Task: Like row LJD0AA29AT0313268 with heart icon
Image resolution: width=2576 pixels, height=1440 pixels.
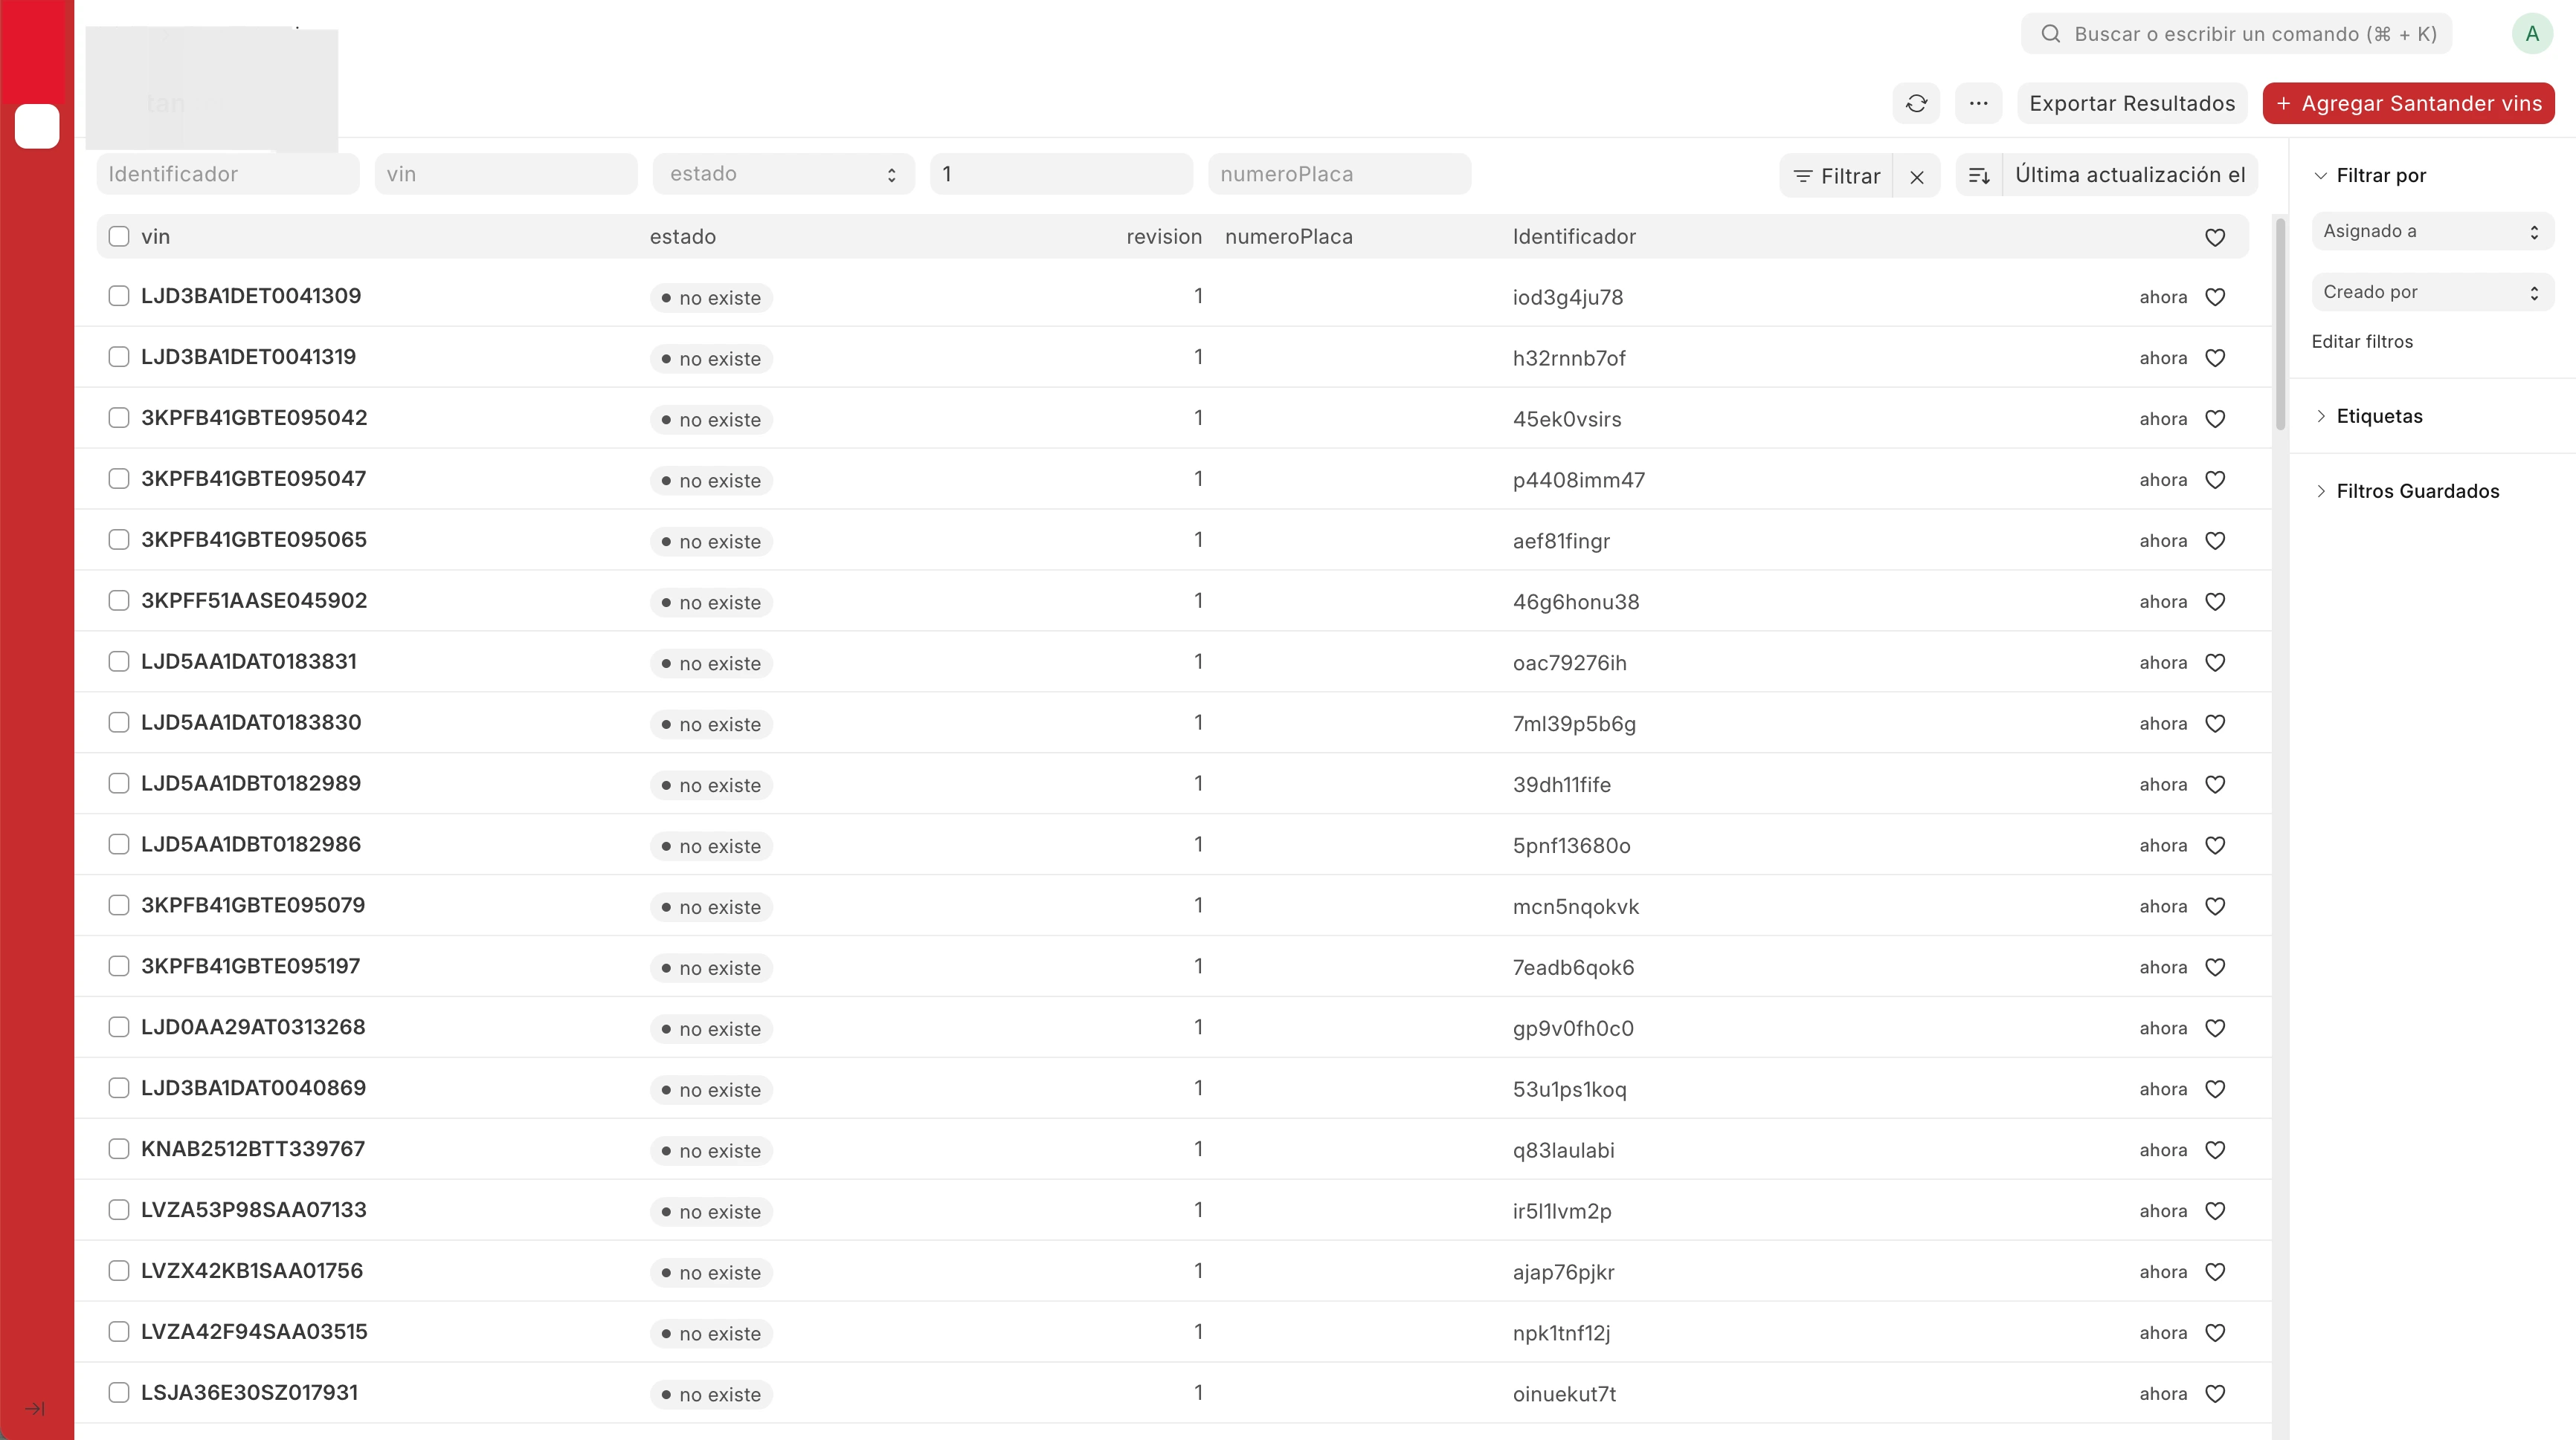Action: pos(2215,1028)
